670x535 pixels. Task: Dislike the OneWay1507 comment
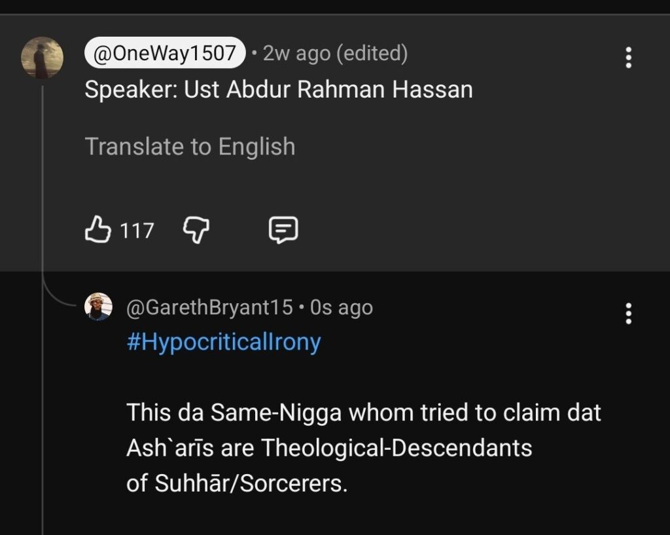point(196,230)
